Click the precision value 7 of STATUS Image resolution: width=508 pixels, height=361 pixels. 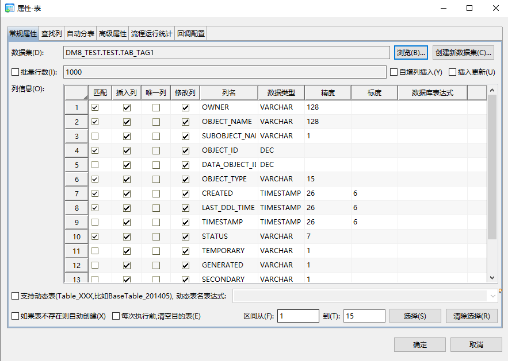(x=328, y=236)
